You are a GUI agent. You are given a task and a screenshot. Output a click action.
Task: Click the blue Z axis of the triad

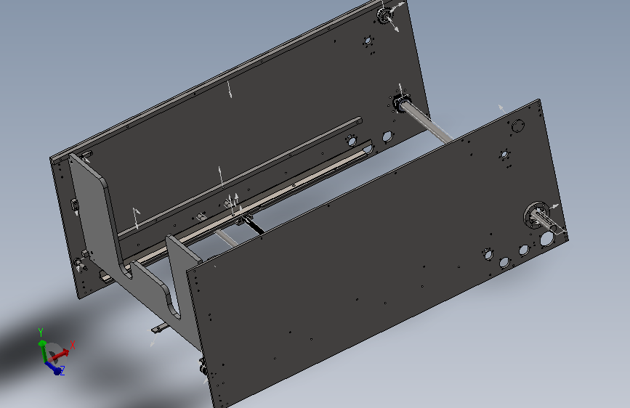click(54, 368)
